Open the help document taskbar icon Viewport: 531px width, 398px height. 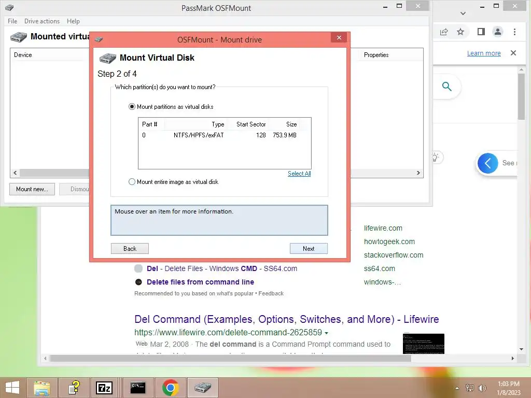point(74,388)
